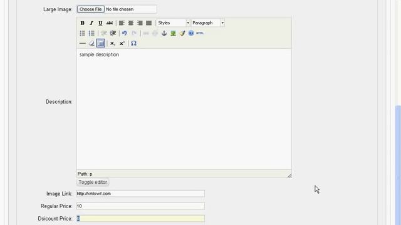Apply superscript formatting

[122, 43]
